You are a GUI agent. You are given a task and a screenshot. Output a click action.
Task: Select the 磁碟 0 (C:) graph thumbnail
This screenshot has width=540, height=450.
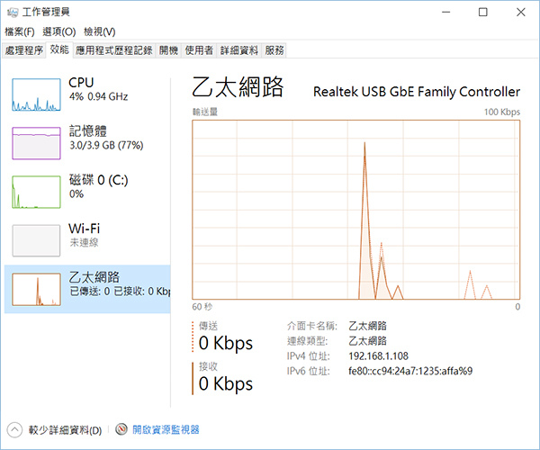[x=36, y=191]
